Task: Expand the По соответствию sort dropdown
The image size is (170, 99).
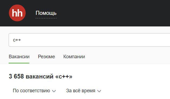Action: (x=34, y=91)
